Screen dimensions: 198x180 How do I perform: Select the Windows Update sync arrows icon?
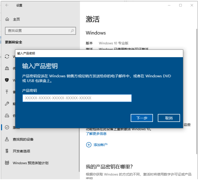(x=7, y=57)
